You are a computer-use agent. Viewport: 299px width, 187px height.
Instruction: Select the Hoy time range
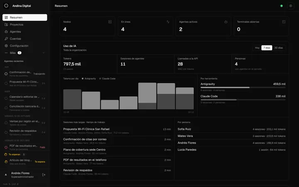click(257, 48)
